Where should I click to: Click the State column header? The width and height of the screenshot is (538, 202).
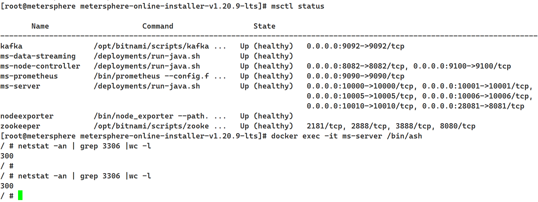[x=264, y=26]
